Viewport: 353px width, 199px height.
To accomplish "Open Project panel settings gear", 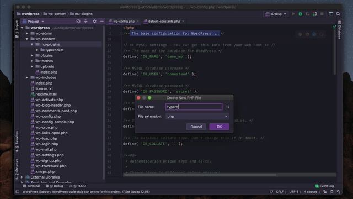I will click(x=94, y=22).
